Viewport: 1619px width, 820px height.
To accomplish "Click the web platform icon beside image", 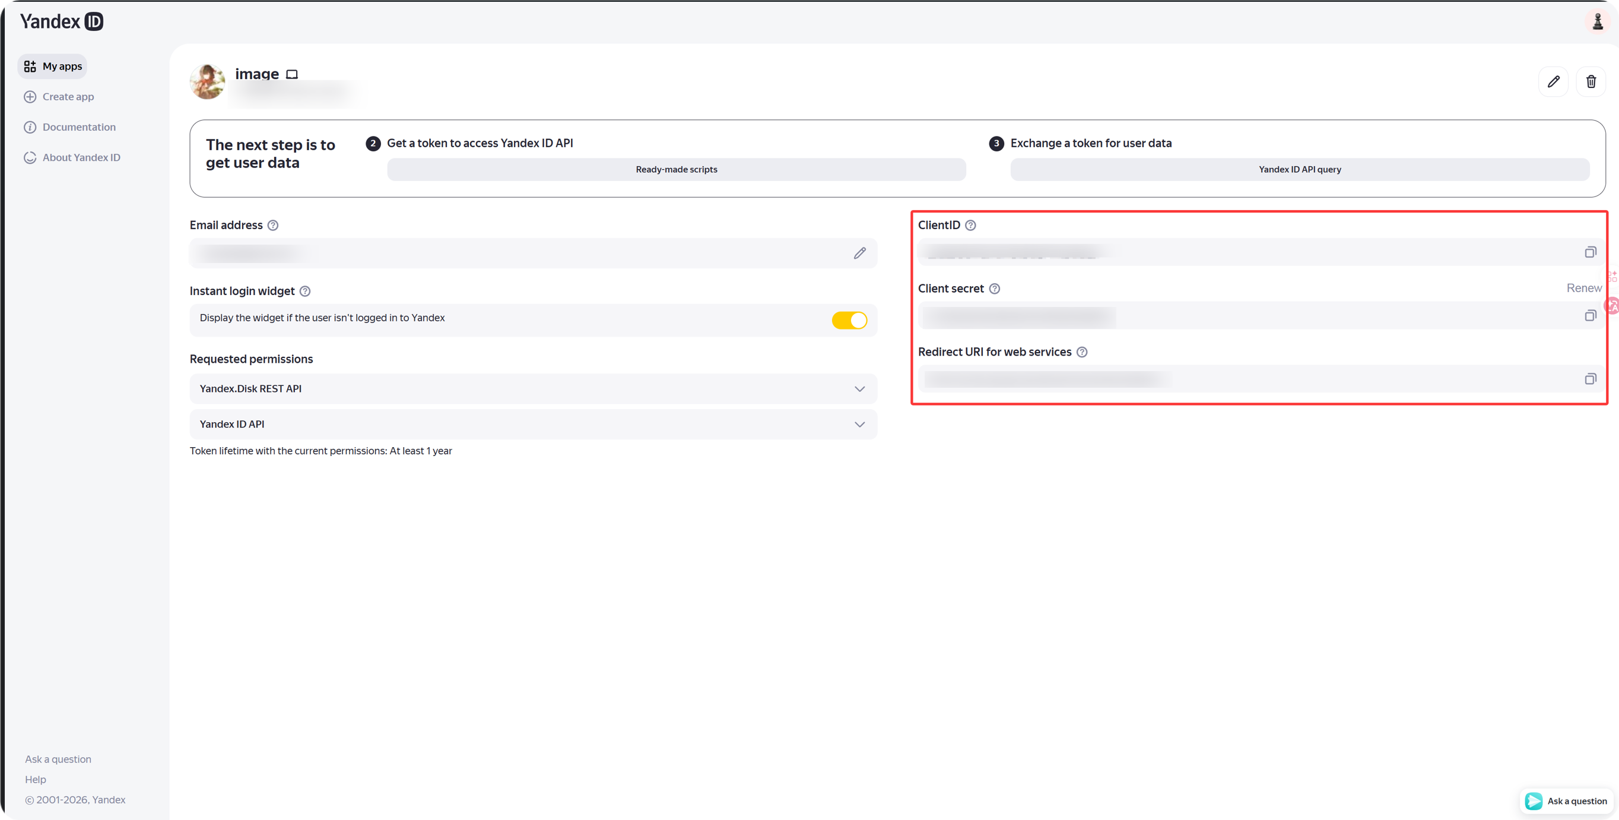I will tap(291, 74).
